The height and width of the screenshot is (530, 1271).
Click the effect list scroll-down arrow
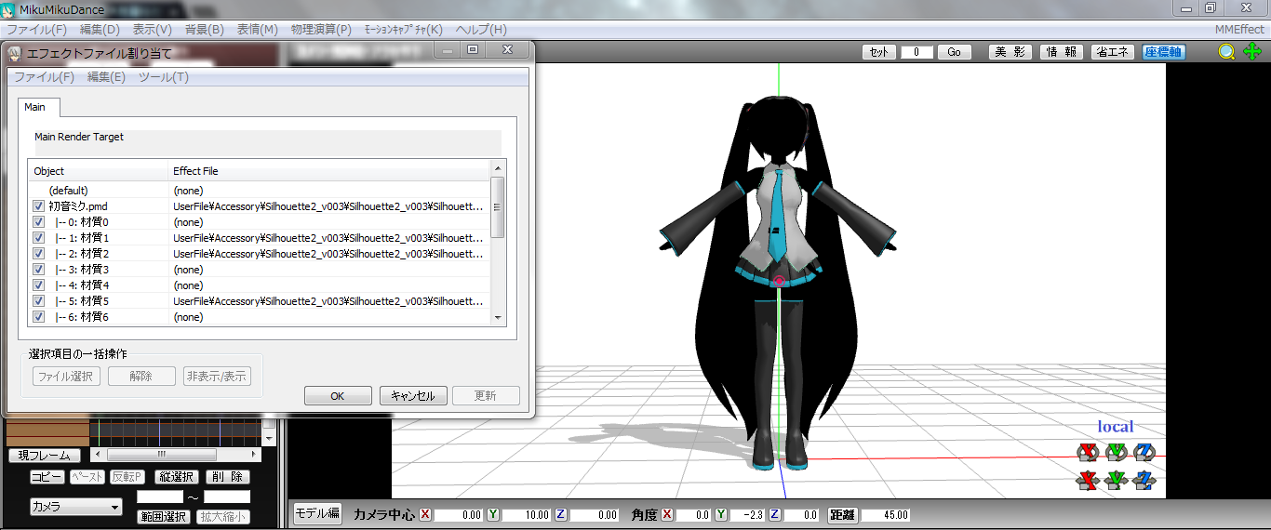pyautogui.click(x=498, y=317)
